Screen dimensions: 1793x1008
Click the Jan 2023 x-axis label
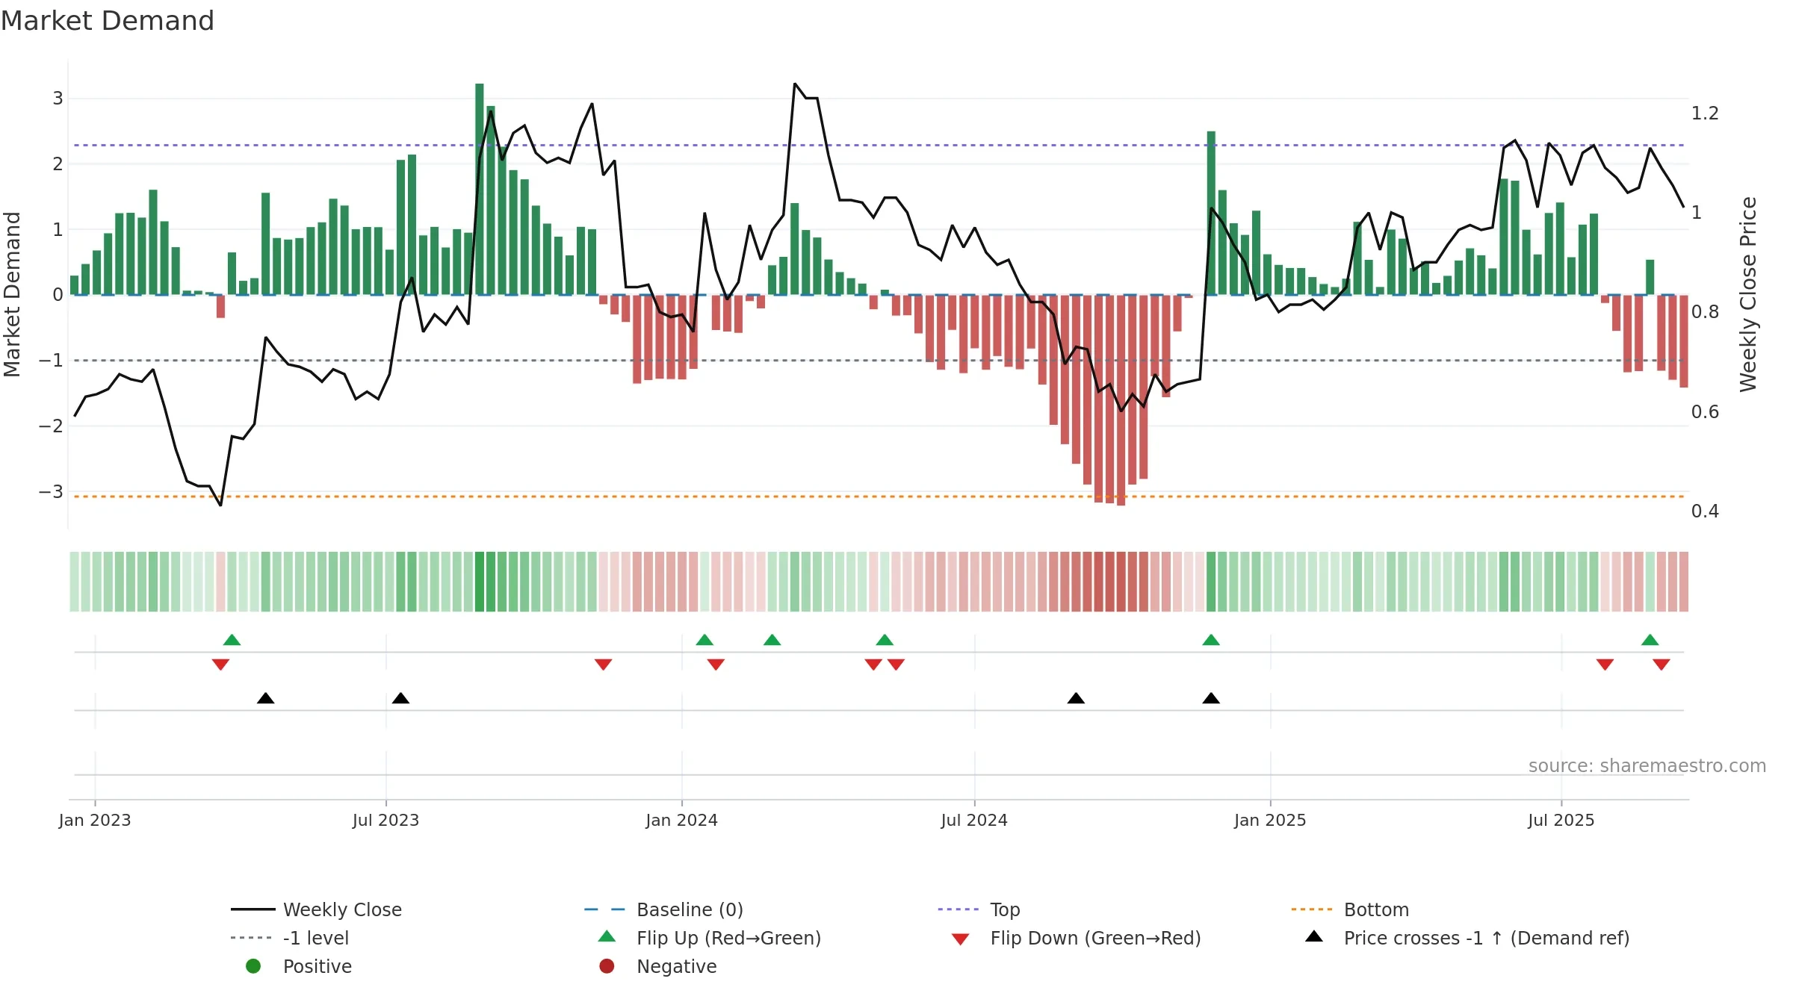(x=95, y=820)
